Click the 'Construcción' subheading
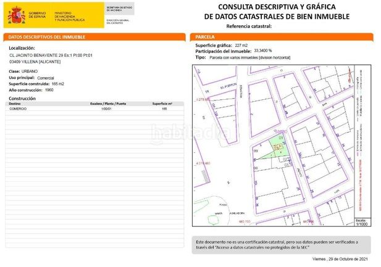 point(22,99)
